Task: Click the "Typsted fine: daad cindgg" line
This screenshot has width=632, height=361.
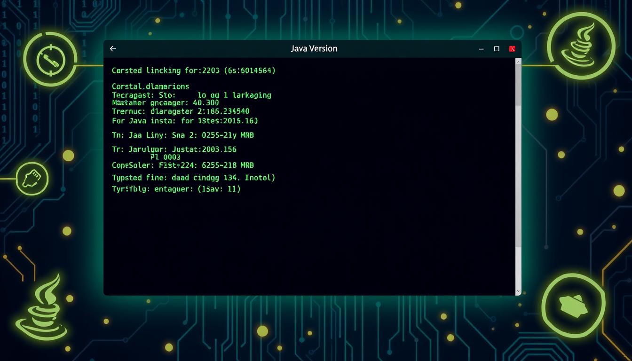Action: coord(193,178)
